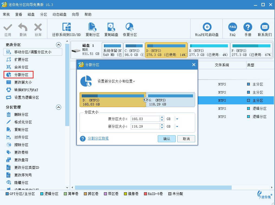Open the 向导 menu

[76, 14]
